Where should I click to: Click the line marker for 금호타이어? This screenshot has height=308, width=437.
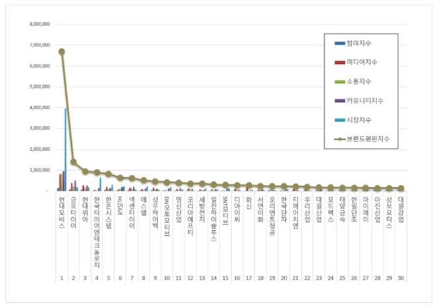[x=73, y=162]
